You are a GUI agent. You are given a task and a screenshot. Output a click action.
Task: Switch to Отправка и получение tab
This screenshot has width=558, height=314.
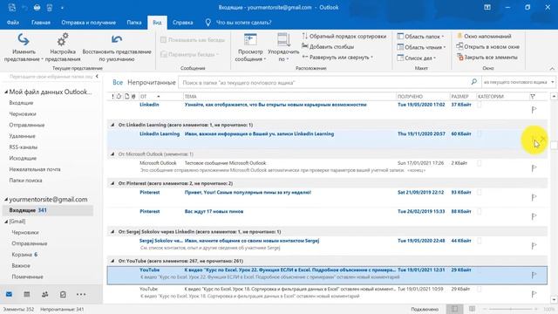tap(89, 23)
